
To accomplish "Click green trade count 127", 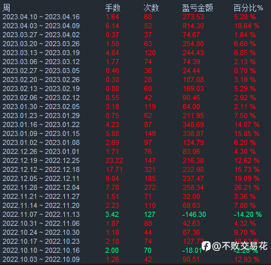I will 150,214.
